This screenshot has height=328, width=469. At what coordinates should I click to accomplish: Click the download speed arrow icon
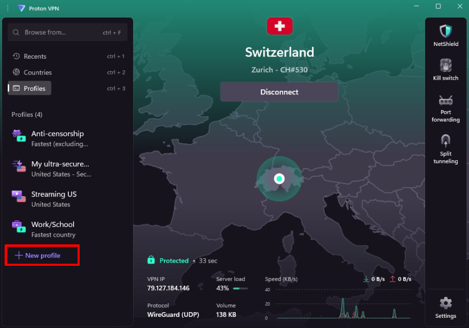[366, 279]
